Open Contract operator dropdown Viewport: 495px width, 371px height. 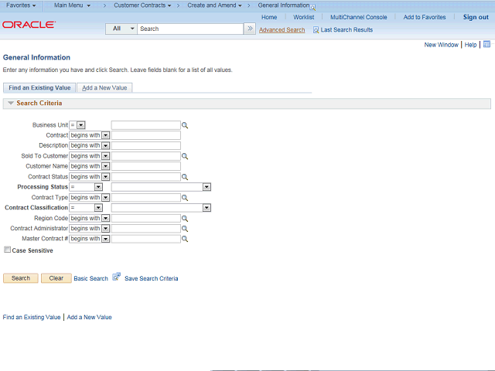(x=106, y=135)
